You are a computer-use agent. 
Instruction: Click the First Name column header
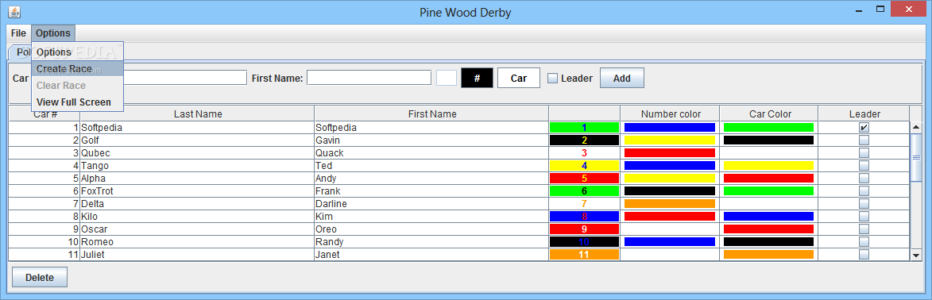click(x=431, y=113)
